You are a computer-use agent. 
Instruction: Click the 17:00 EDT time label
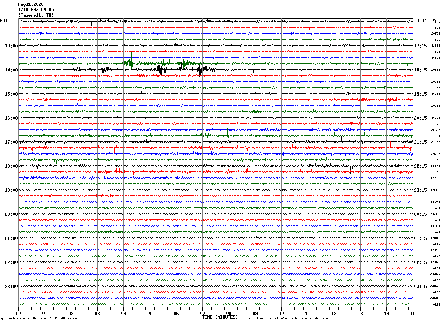[11, 142]
